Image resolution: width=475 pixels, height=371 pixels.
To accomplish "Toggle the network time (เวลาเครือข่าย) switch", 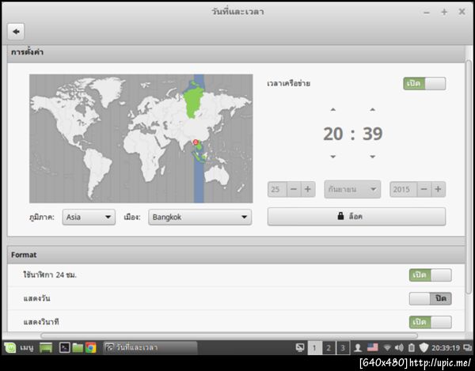I will pos(424,84).
